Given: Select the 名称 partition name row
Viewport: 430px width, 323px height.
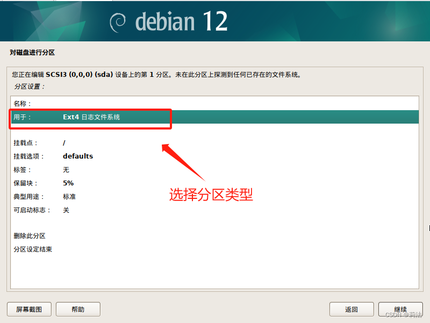Looking at the screenshot, I should pyautogui.click(x=214, y=104).
